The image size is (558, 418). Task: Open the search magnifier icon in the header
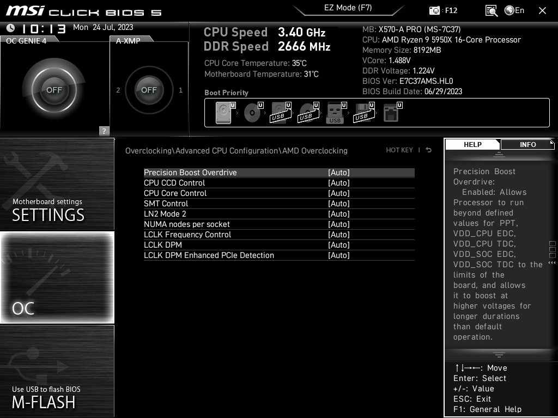[491, 10]
